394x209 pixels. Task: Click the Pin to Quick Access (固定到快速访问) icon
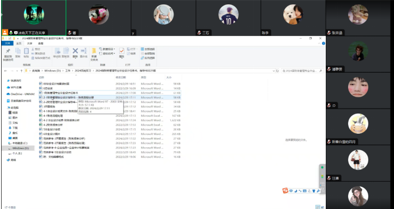tap(8, 51)
